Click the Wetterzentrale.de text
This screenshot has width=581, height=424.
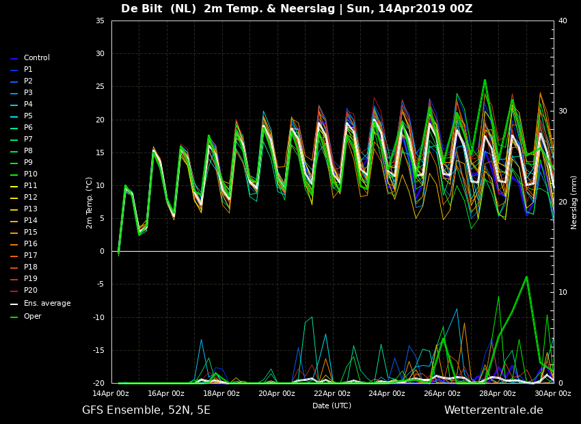click(494, 410)
